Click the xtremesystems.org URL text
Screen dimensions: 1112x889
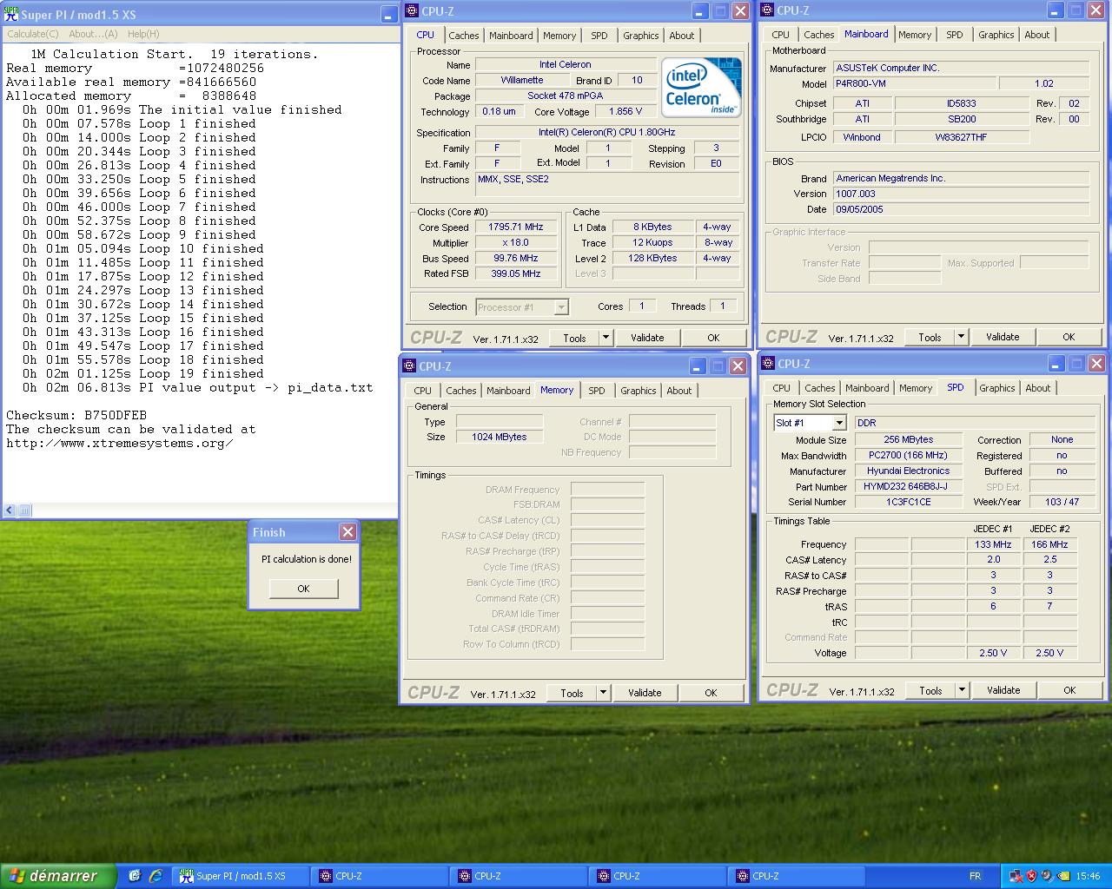coord(120,443)
